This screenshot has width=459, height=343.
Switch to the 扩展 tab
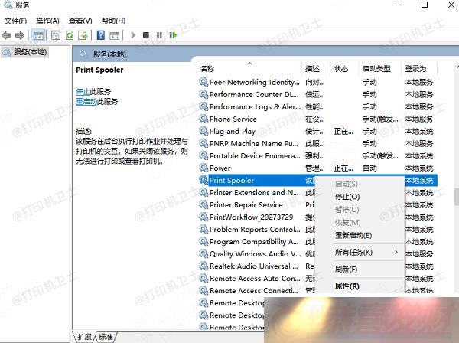pyautogui.click(x=85, y=337)
